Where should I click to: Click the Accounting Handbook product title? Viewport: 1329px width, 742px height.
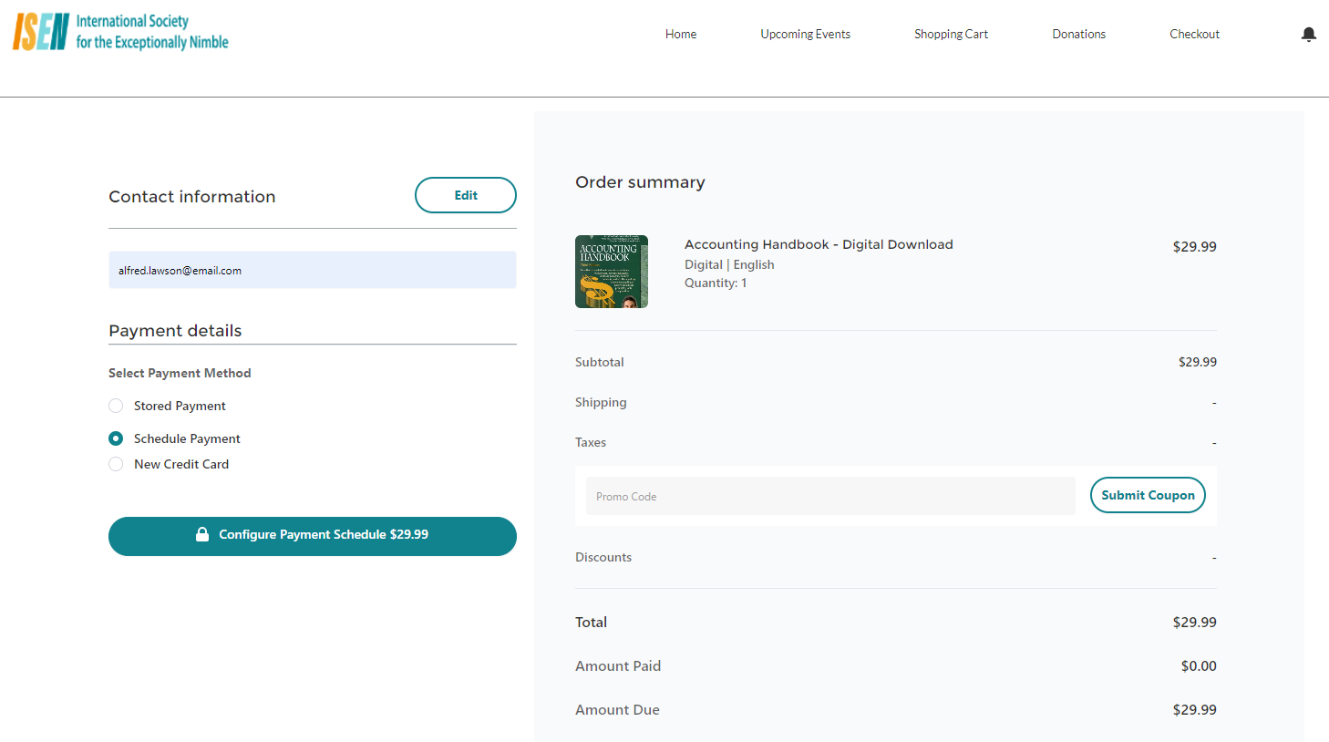click(818, 243)
